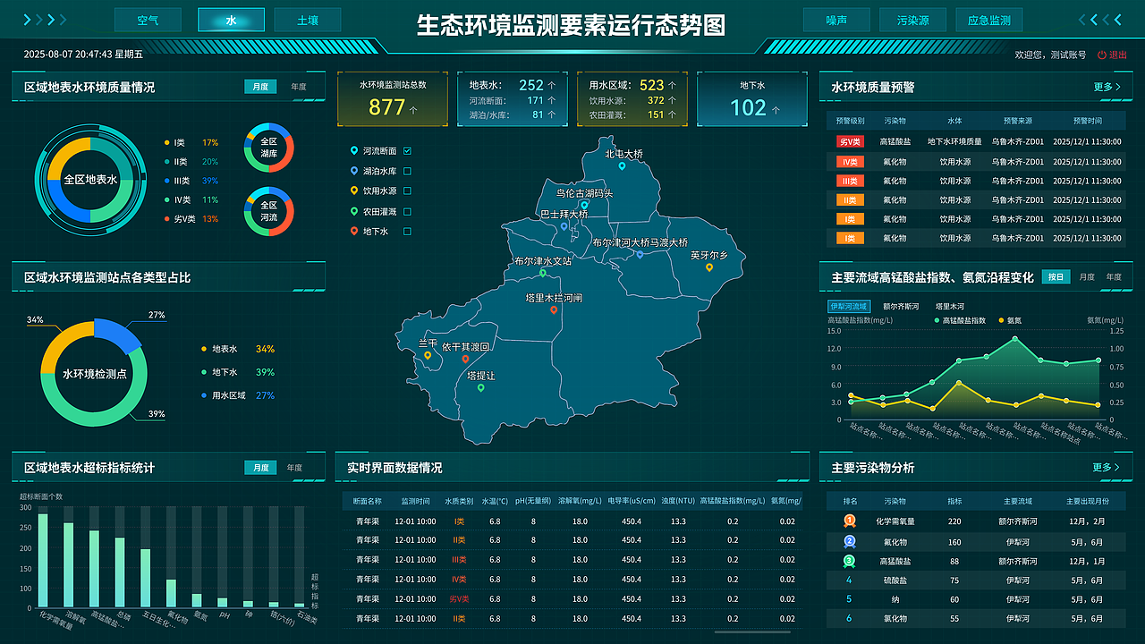This screenshot has height=644, width=1145.
Task: Click the 塔提让 station pin
Action: (480, 388)
